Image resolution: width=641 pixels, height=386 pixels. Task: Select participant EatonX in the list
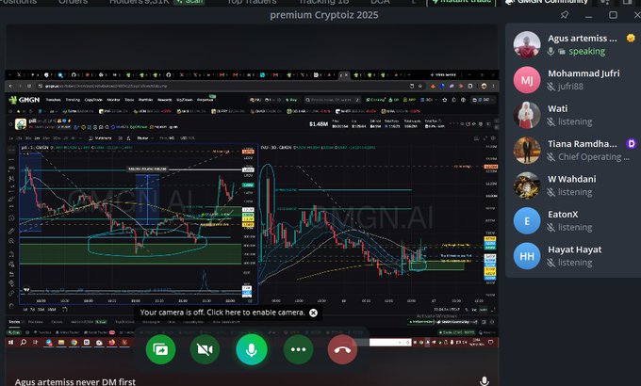tap(573, 220)
